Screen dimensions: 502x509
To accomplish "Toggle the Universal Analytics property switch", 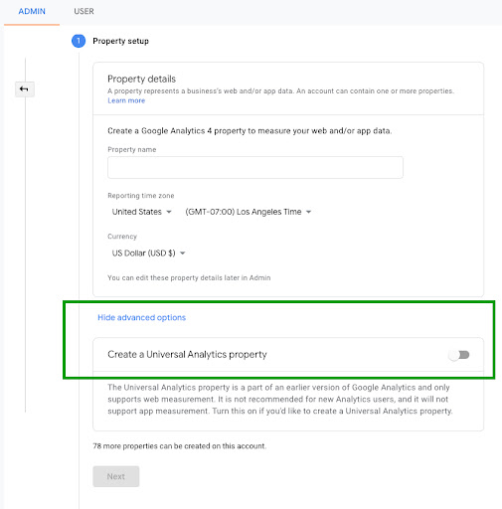I will click(459, 355).
